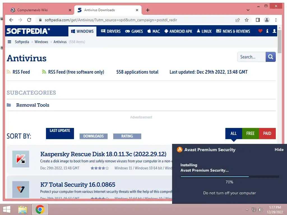Open the RSS Feed link
The image size is (287, 215).
click(21, 72)
